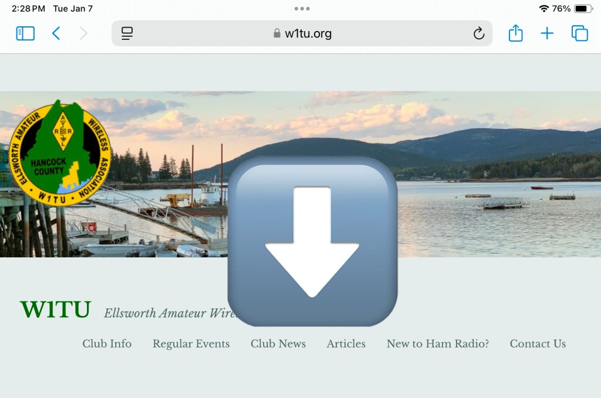
Task: Click the Hancock County club logo
Action: pyautogui.click(x=60, y=153)
